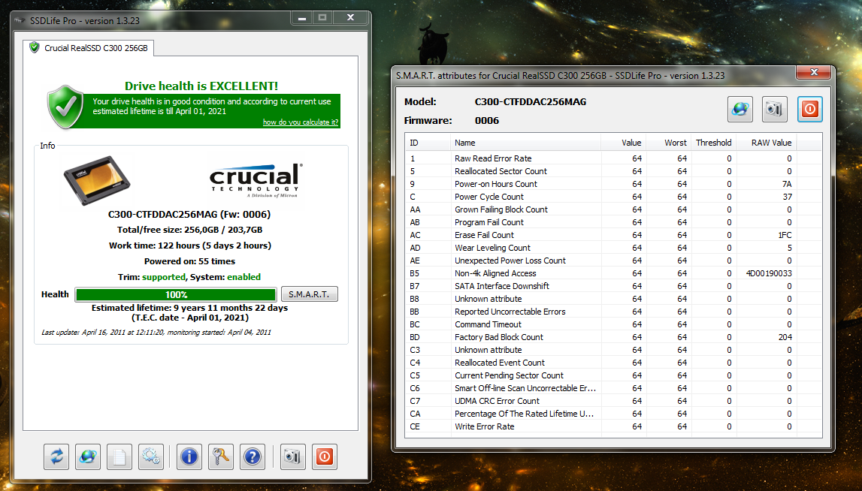Open the keys registration icon

tap(221, 457)
